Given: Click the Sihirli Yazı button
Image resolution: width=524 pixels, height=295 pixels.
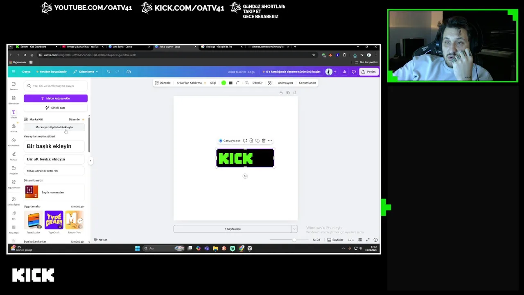Looking at the screenshot, I should click(56, 108).
